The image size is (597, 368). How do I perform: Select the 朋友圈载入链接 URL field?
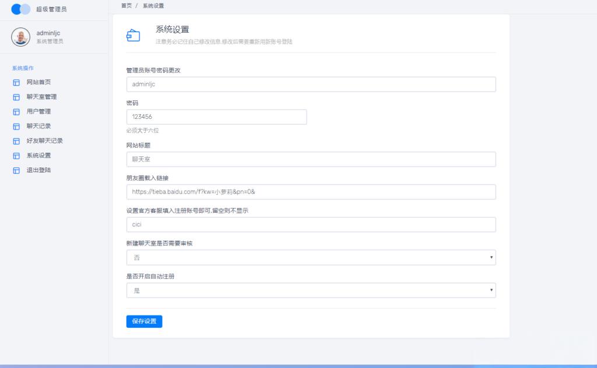point(311,192)
